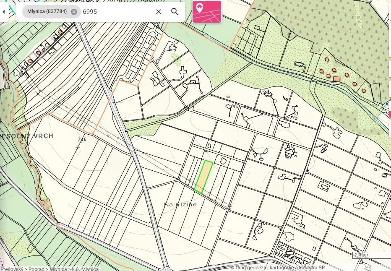Screen dimensions: 391x271
Task: Go to Poprad in the breadcrumb
Action: [x=36, y=268]
